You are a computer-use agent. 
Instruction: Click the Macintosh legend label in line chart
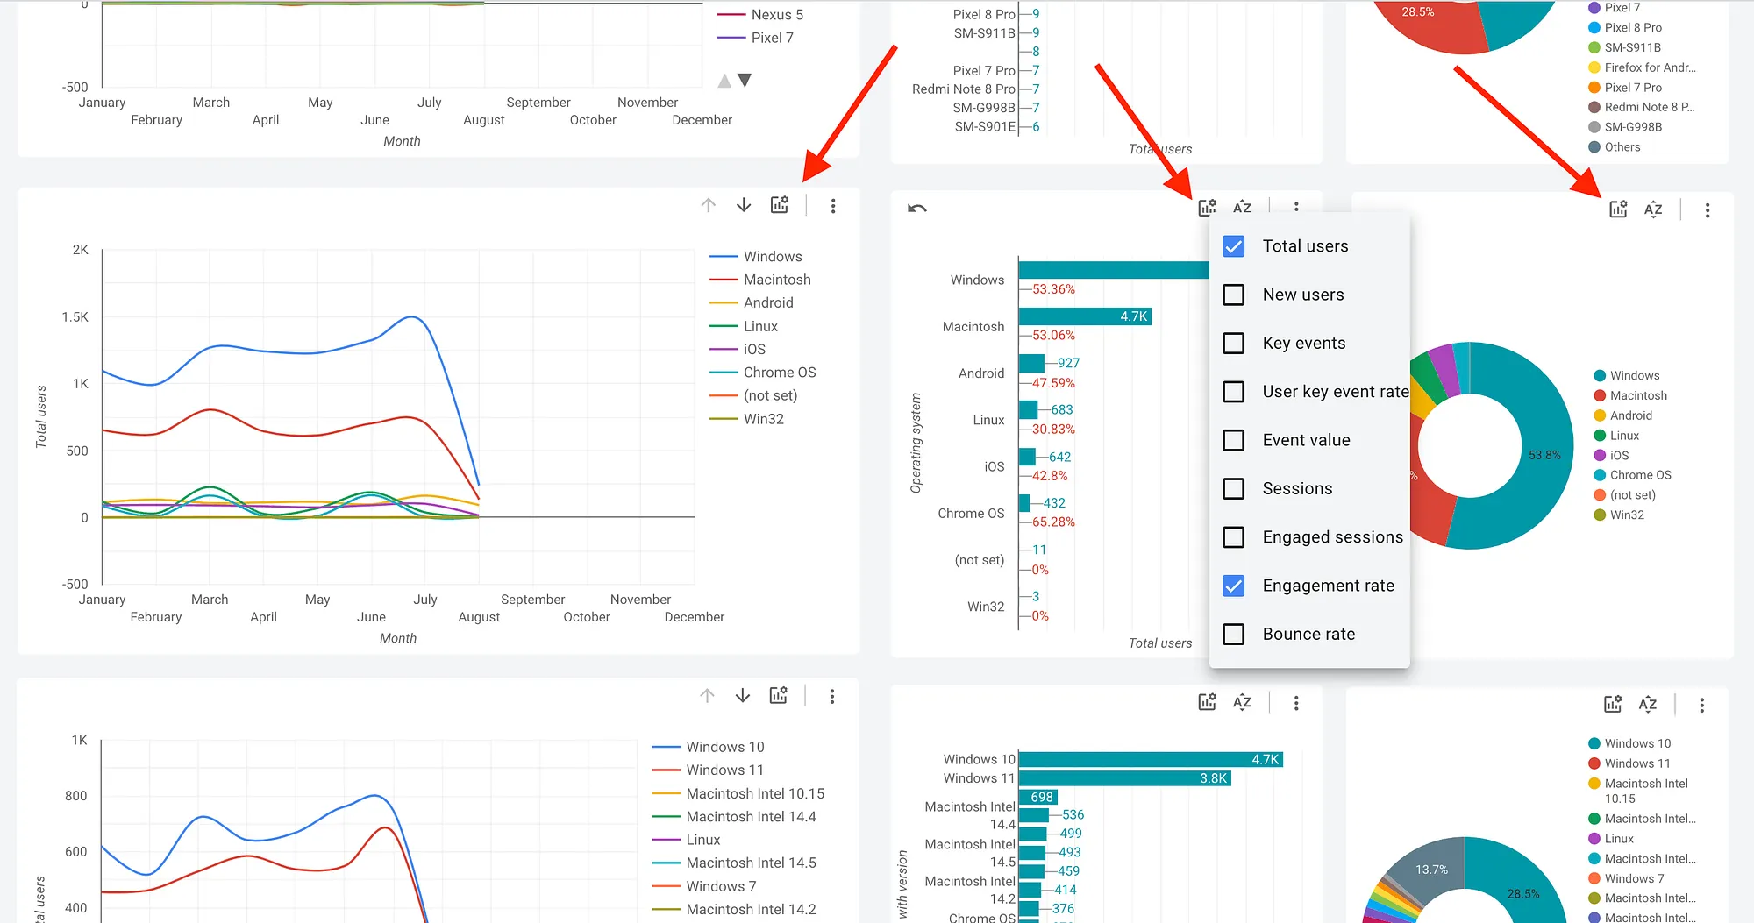pos(776,280)
